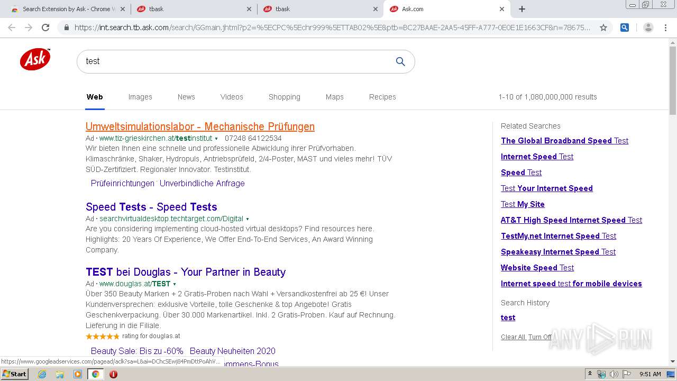Click the magnifier search icon in search box

tap(400, 61)
